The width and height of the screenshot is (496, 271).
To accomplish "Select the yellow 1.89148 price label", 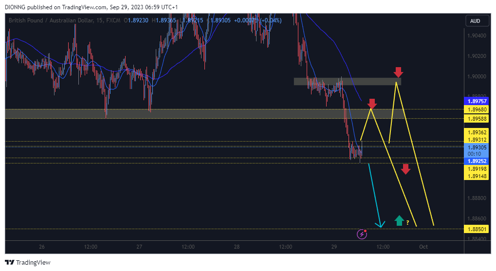I will pos(477,176).
